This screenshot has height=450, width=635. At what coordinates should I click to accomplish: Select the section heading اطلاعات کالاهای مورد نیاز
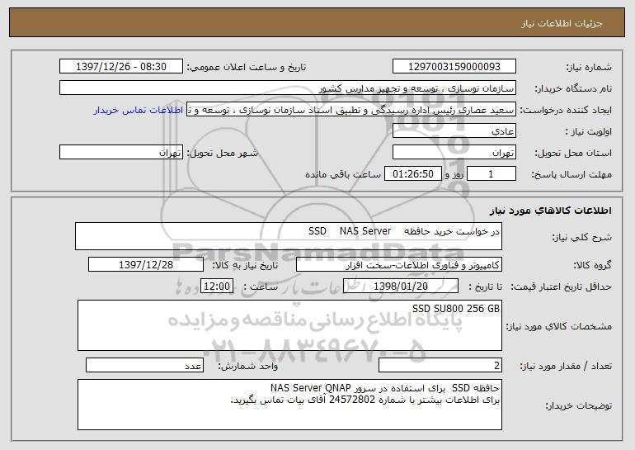(550, 211)
